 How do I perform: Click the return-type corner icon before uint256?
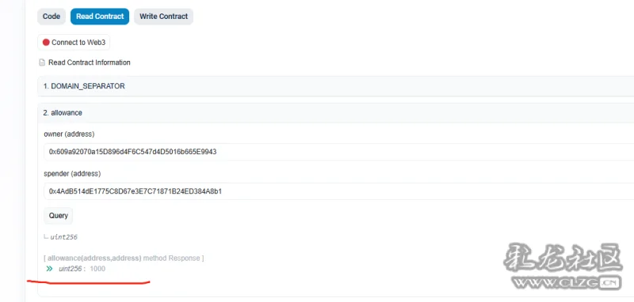tap(46, 237)
